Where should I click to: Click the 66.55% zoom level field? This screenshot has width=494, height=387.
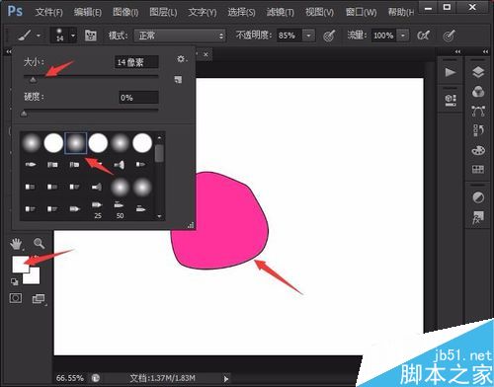[70, 378]
